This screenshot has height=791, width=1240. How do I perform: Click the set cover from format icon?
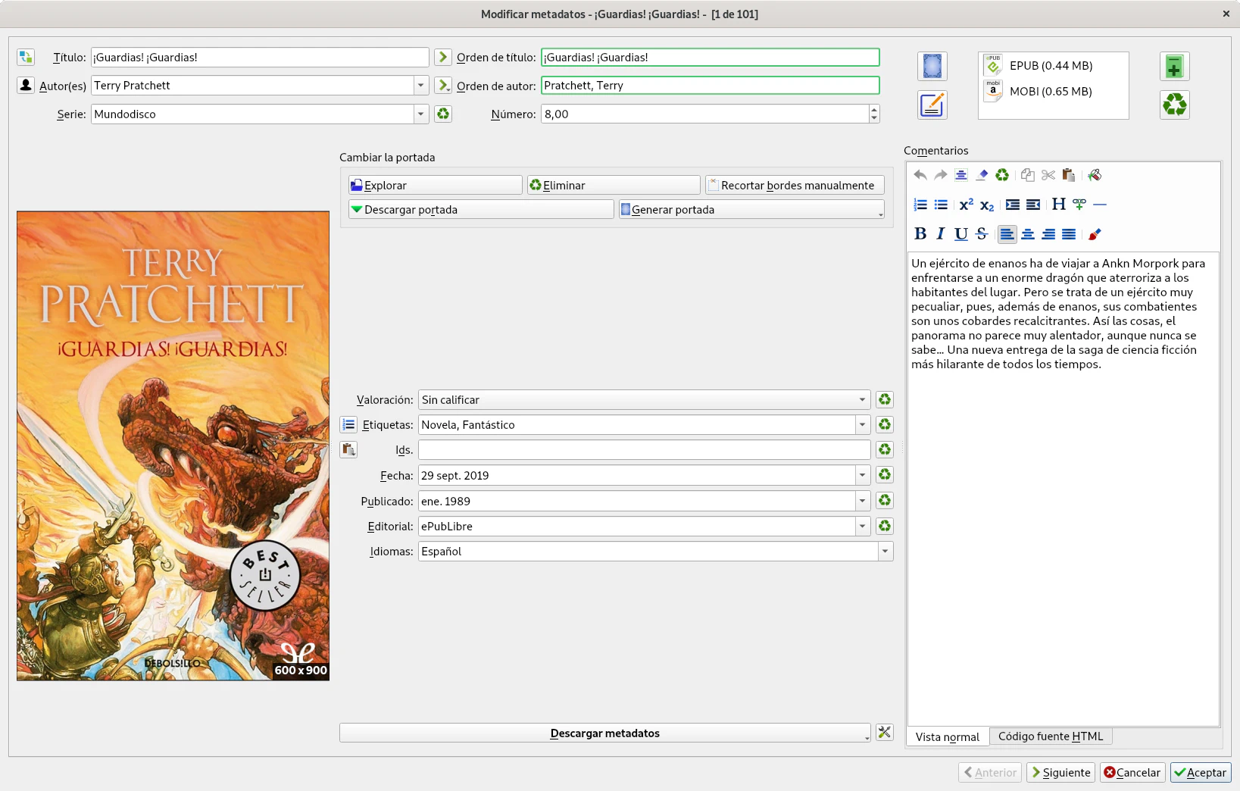tap(932, 67)
